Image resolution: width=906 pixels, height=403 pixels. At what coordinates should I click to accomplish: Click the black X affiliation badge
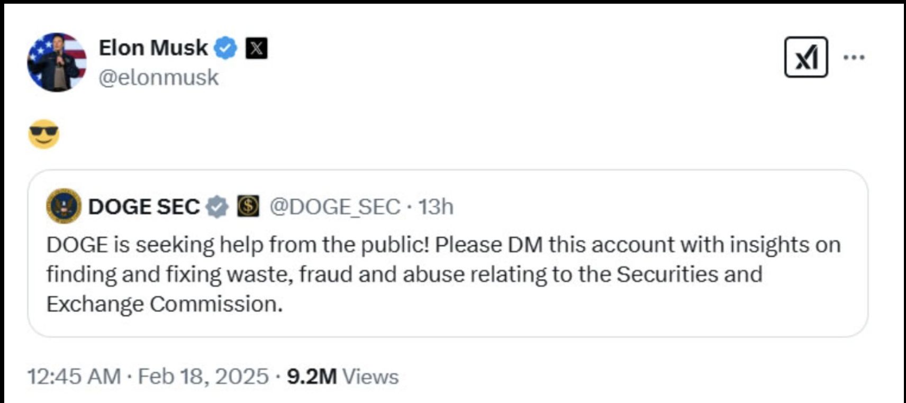(256, 48)
